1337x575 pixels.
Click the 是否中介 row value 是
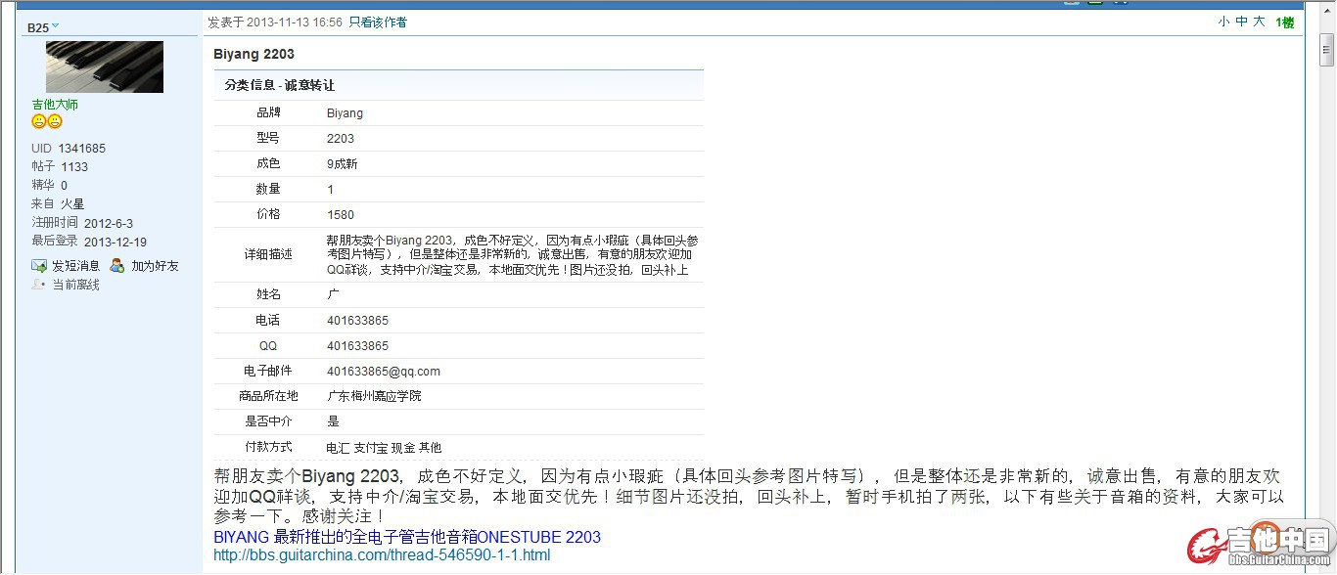(333, 421)
